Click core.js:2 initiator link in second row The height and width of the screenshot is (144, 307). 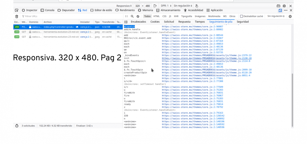(85, 32)
